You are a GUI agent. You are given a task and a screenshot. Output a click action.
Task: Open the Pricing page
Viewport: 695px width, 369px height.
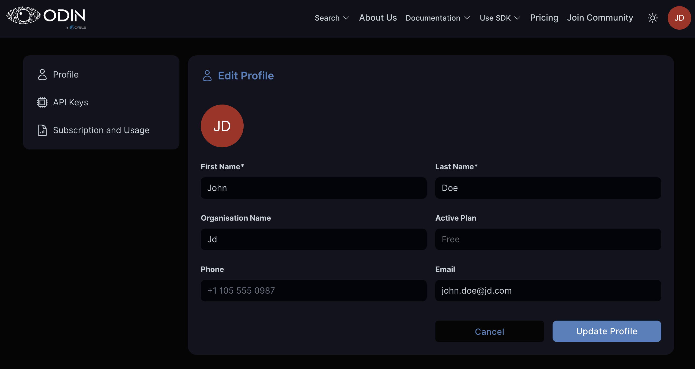tap(544, 18)
